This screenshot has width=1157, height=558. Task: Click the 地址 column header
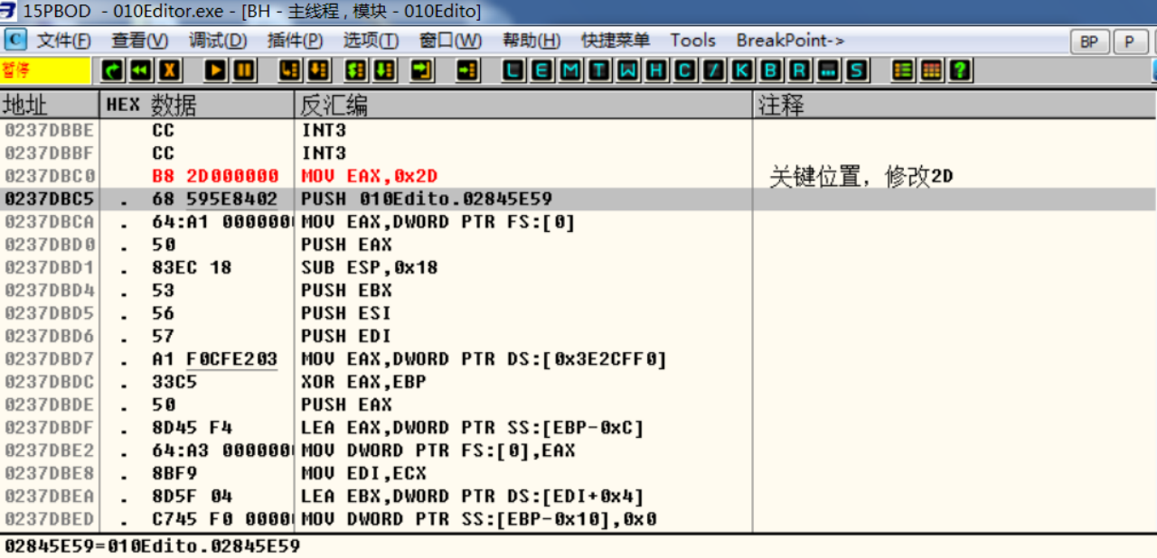coord(25,105)
